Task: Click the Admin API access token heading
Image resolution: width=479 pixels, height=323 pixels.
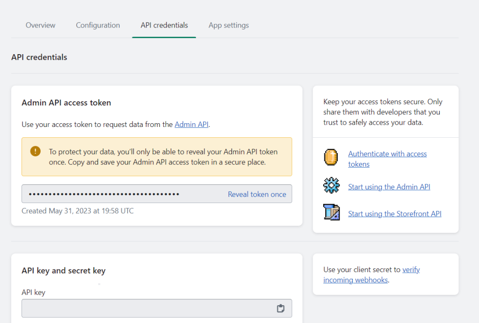Action: tap(66, 103)
